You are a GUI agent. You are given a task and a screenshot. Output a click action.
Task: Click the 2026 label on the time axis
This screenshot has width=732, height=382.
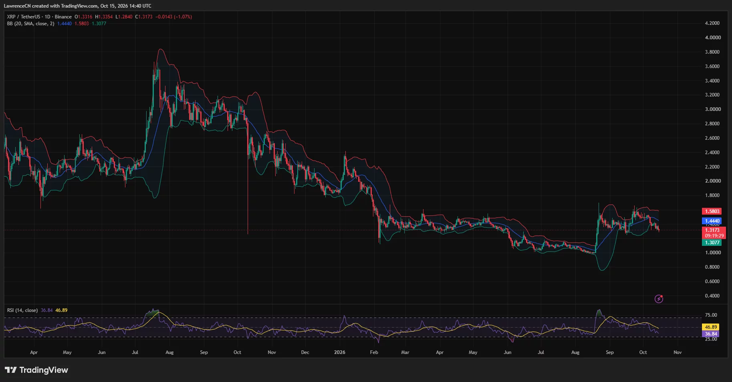(x=339, y=352)
